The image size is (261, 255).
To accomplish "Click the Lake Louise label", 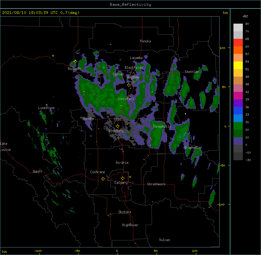I will pyautogui.click(x=5, y=147).
